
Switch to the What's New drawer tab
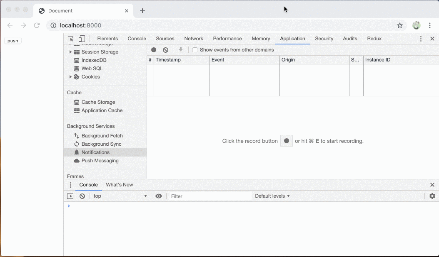[120, 185]
